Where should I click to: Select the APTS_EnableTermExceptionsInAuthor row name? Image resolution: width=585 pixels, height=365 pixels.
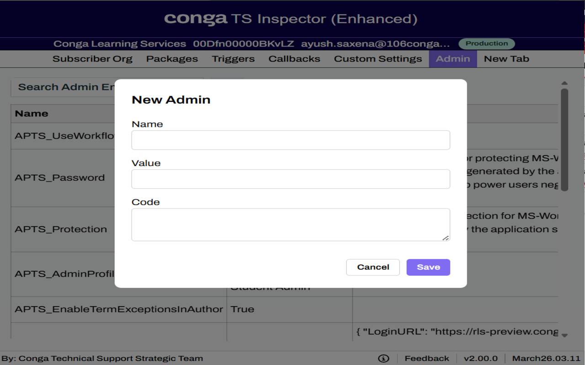click(x=119, y=309)
